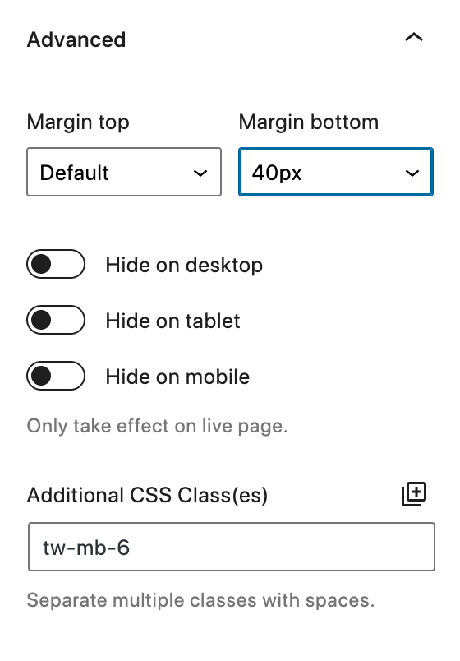
Task: Enable Hide on tablet switch
Action: tap(56, 320)
